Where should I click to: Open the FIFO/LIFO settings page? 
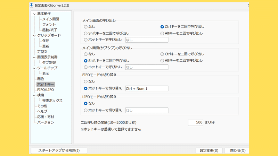pyautogui.click(x=46, y=90)
